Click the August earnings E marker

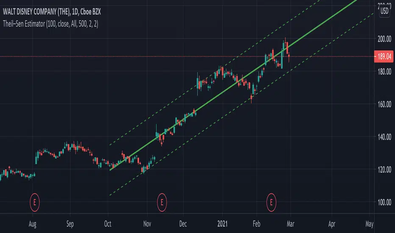point(34,202)
